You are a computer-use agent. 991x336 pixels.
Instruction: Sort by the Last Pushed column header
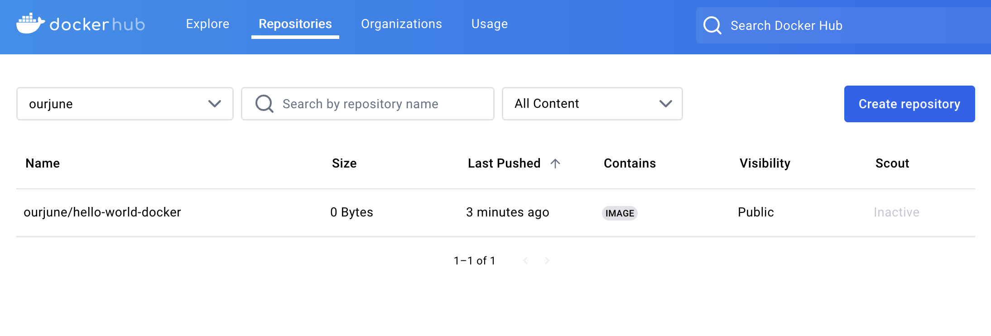click(504, 163)
